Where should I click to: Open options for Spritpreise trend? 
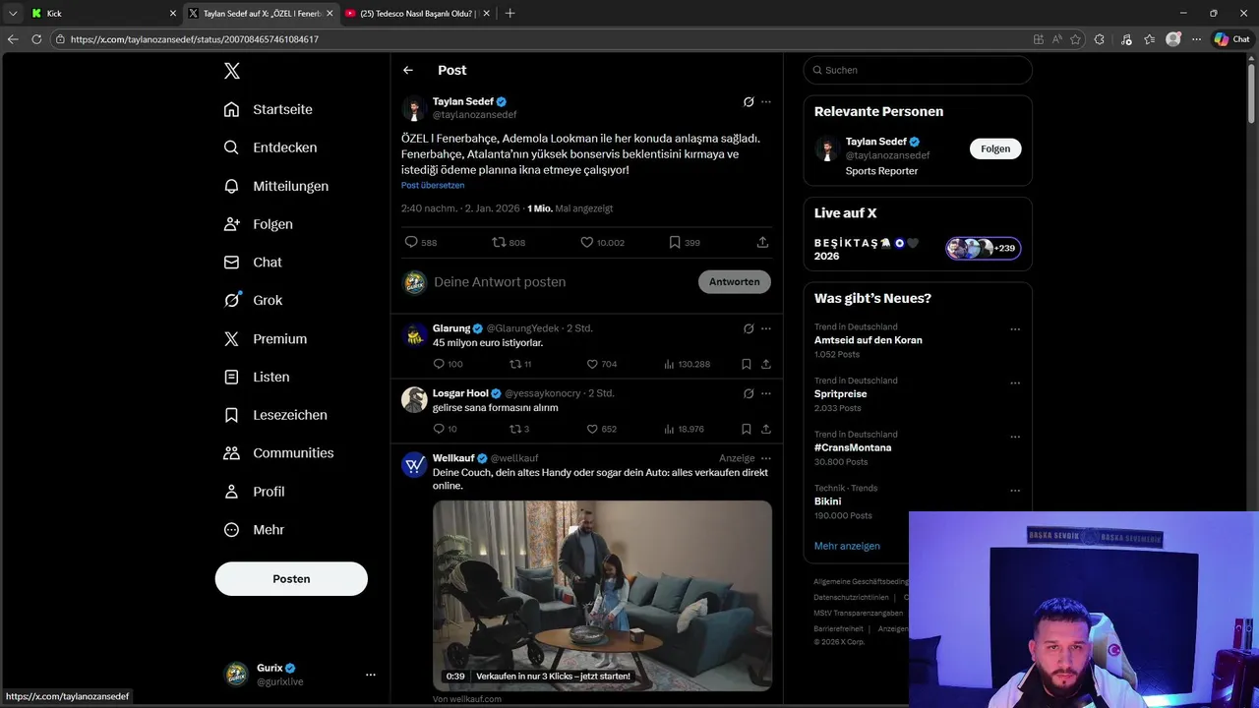(x=1015, y=383)
